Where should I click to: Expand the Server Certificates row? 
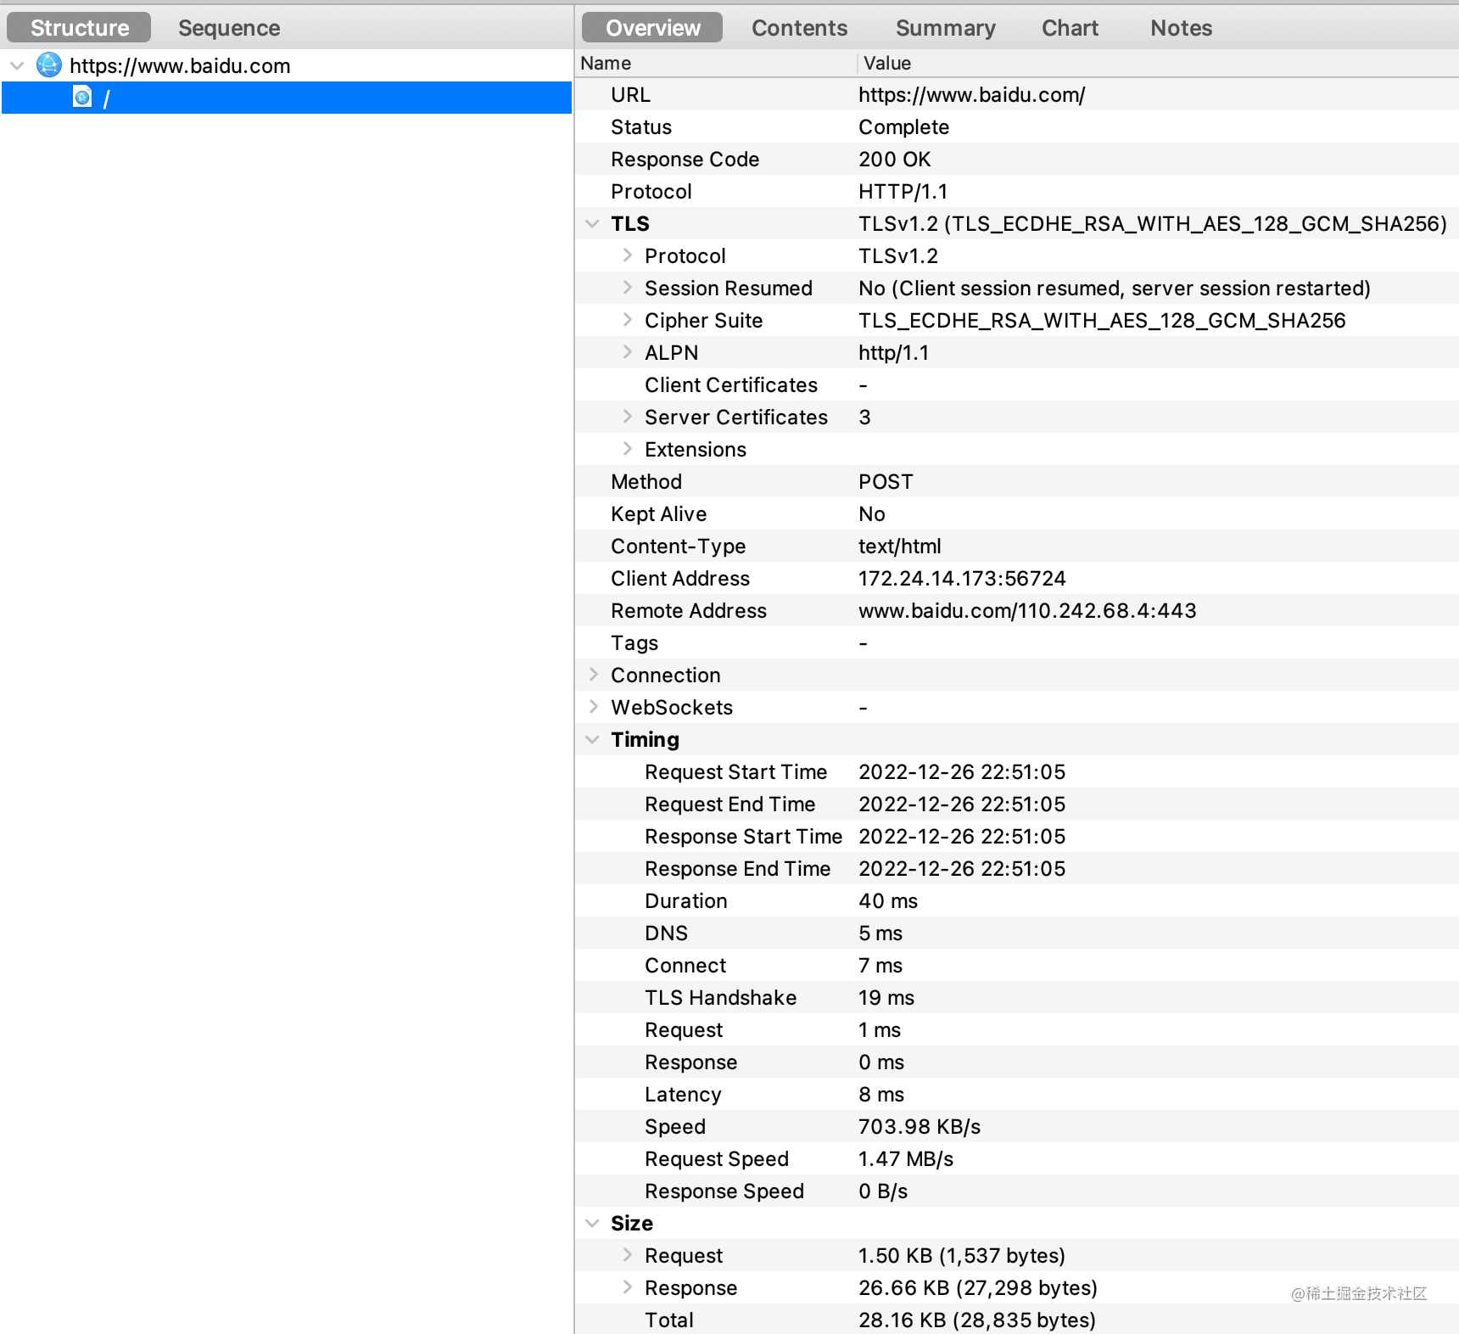[x=627, y=417]
